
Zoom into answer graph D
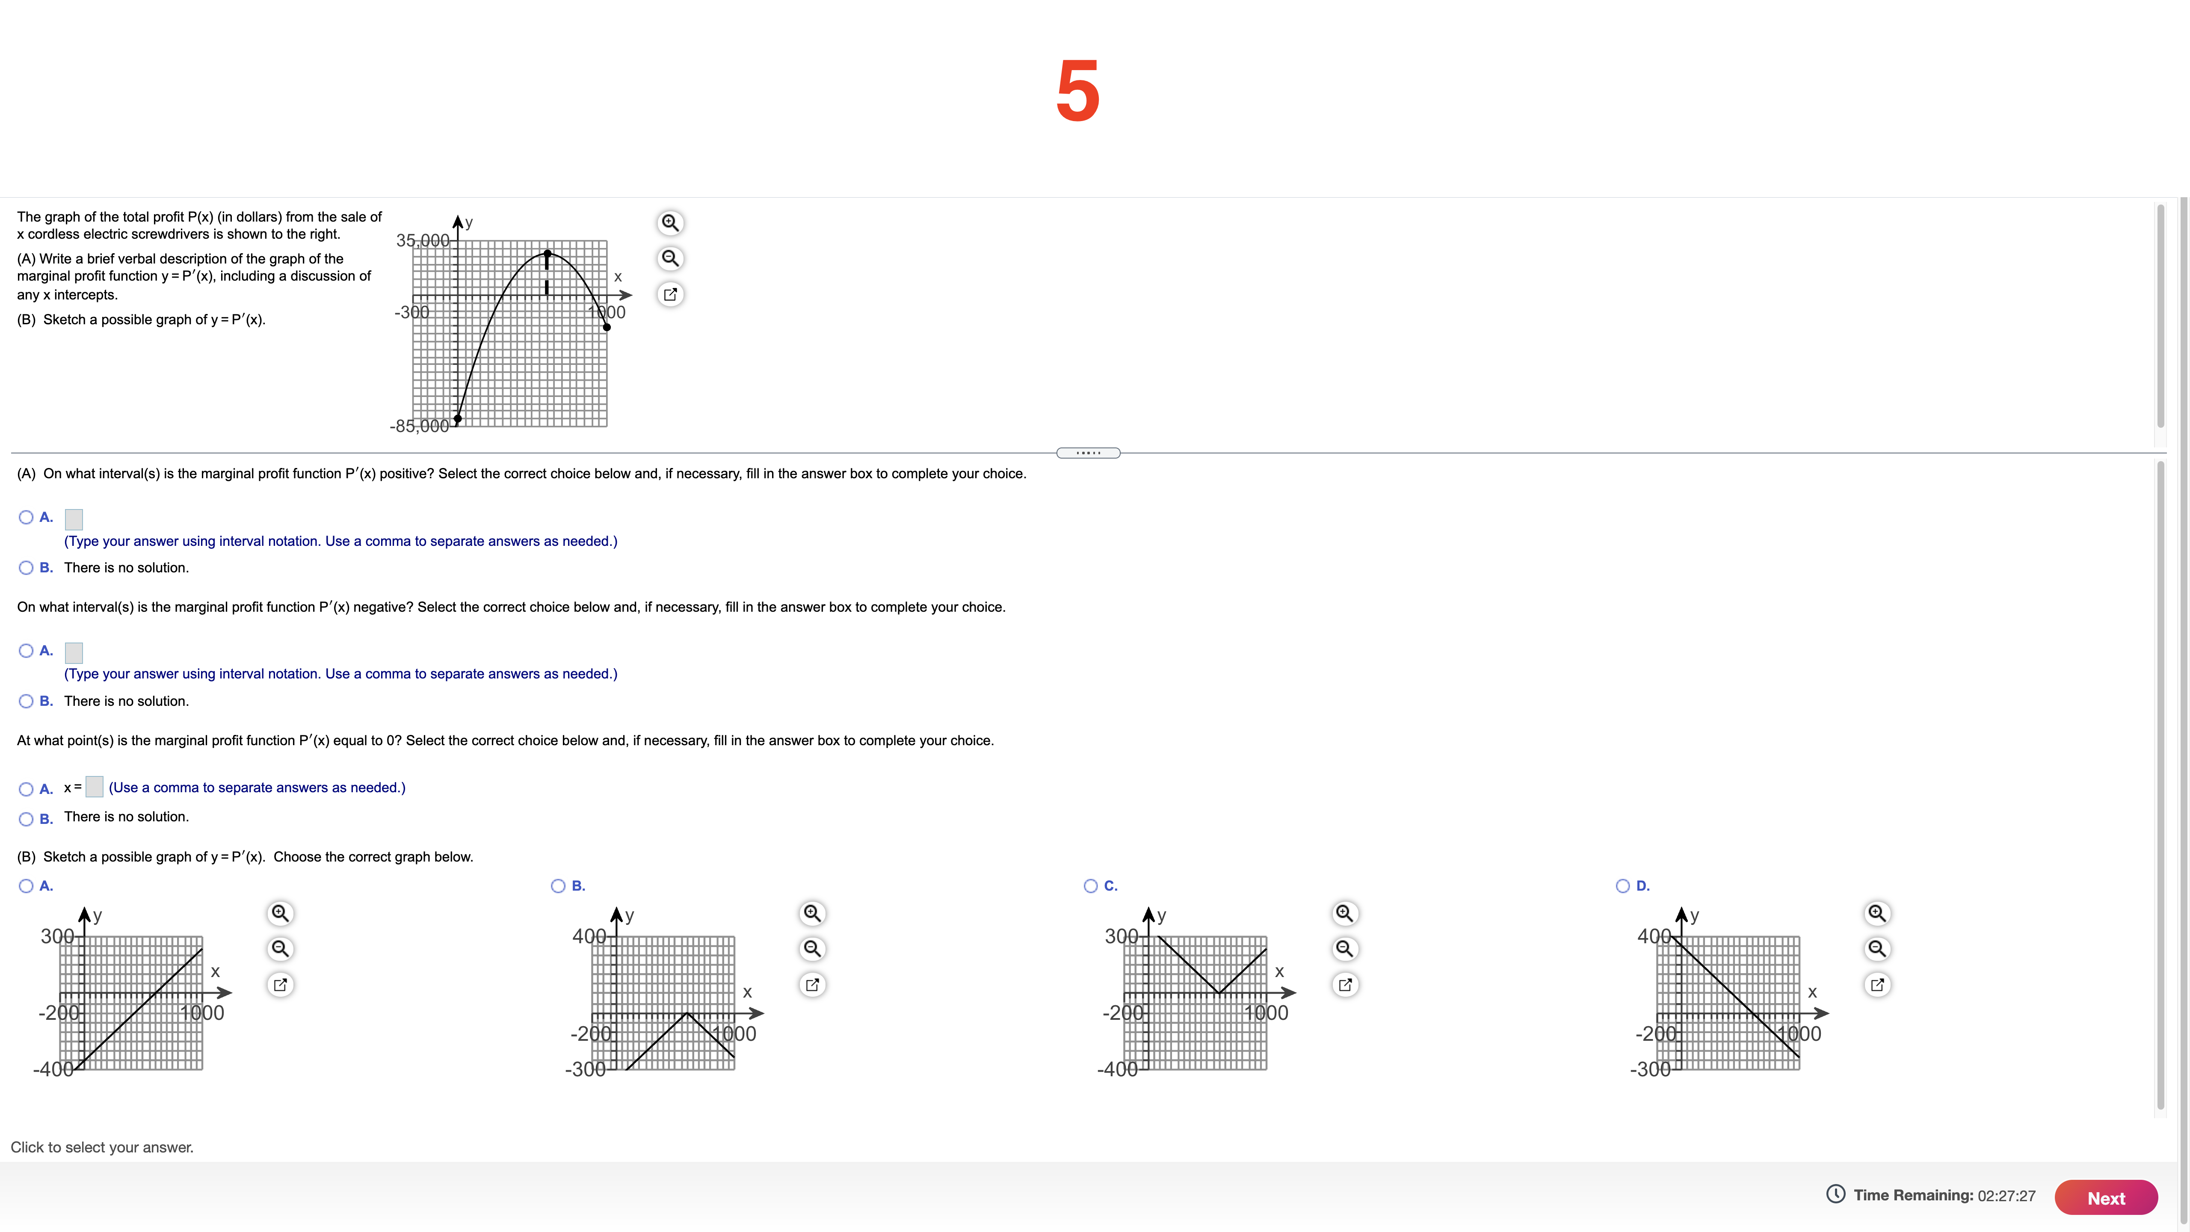pos(1877,912)
